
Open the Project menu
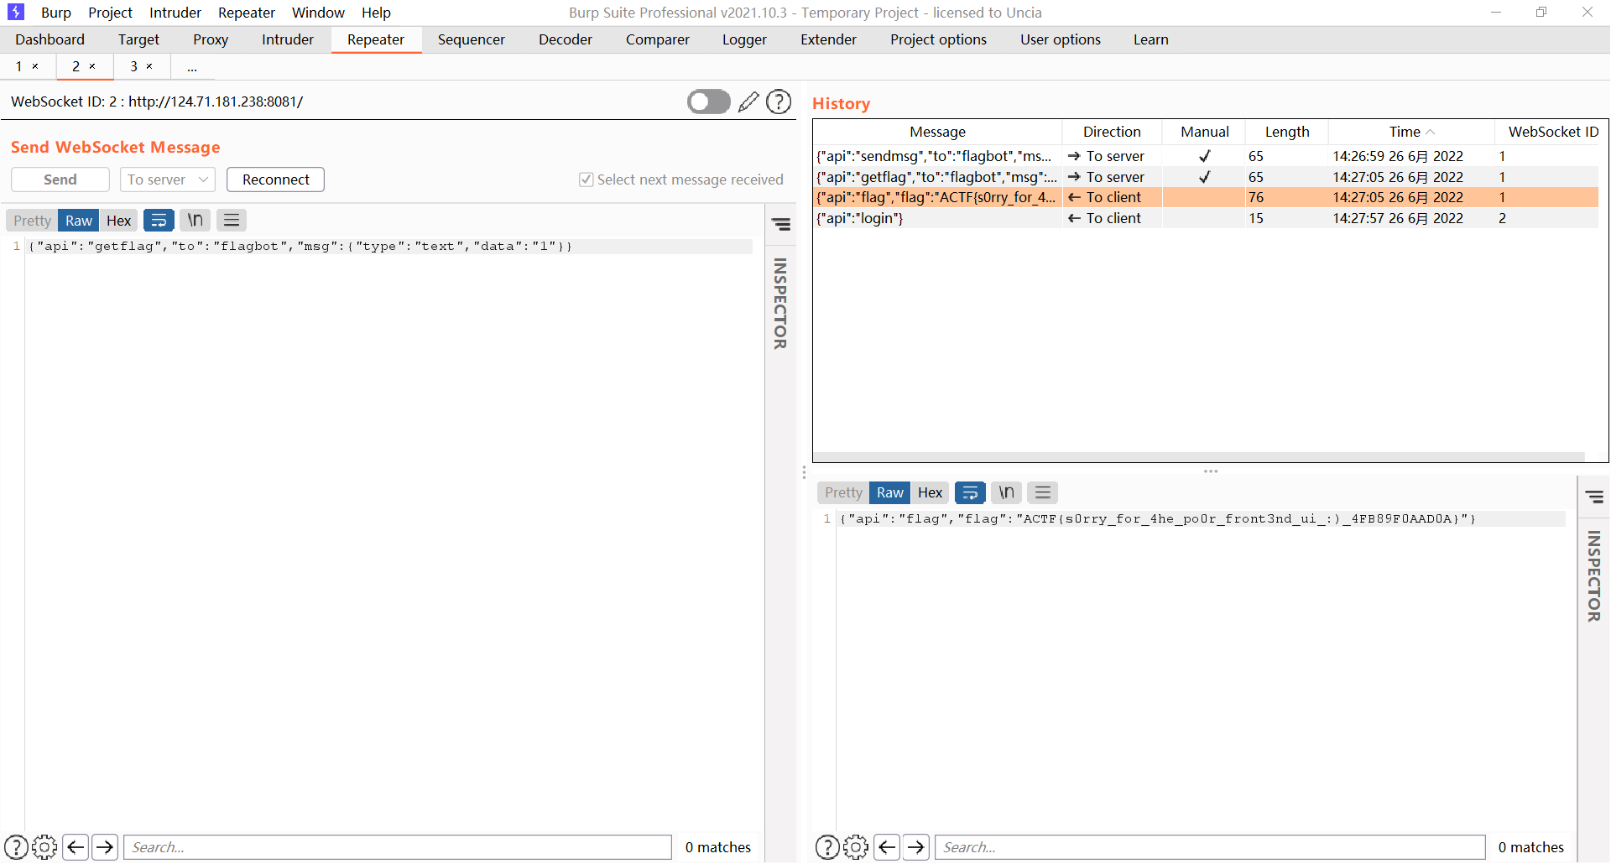click(111, 13)
